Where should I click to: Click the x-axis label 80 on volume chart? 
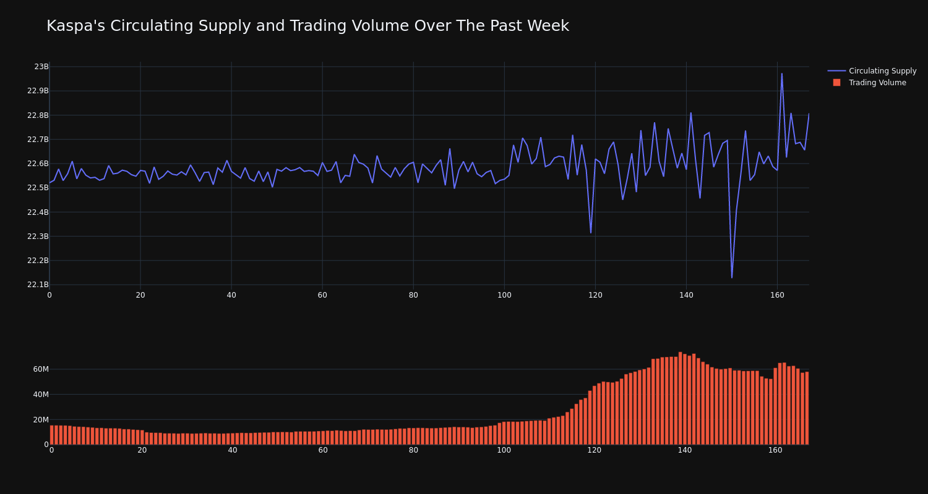coord(413,450)
